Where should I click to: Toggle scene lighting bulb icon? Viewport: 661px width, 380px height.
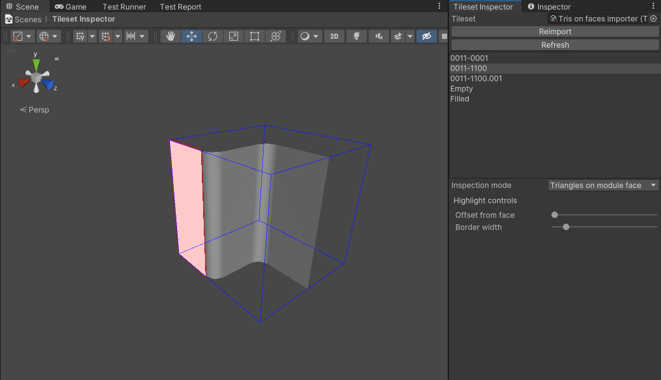point(357,36)
